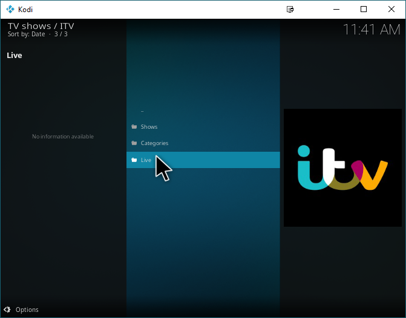Click the 'TV shows / ITV' breadcrumb
Viewport: 406px width, 318px height.
click(41, 26)
